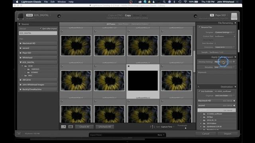Collapse EOS_DIGITAL in Source list
This screenshot has height=143, width=255.
(x=21, y=62)
